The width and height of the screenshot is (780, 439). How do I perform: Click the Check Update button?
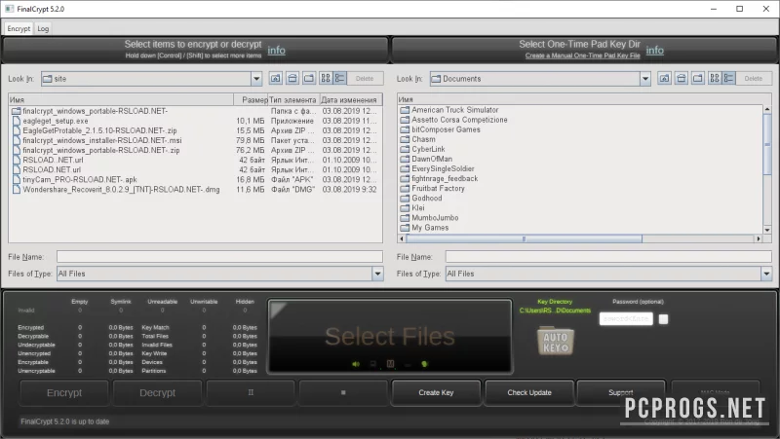(x=529, y=393)
